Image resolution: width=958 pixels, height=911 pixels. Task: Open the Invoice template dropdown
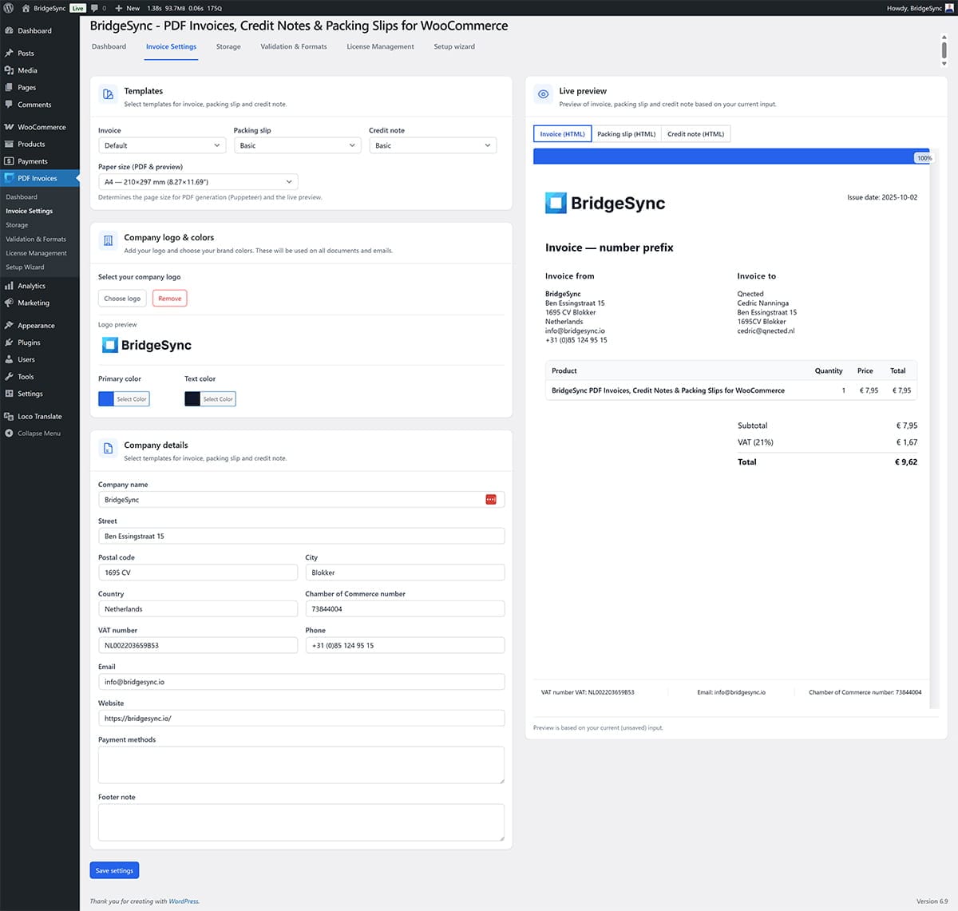tap(162, 145)
